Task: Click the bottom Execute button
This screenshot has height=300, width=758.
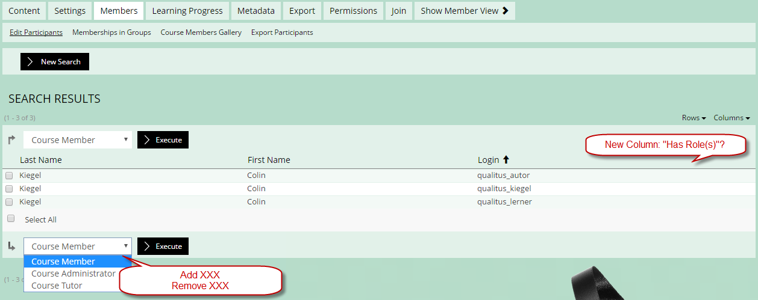Action: coord(163,246)
